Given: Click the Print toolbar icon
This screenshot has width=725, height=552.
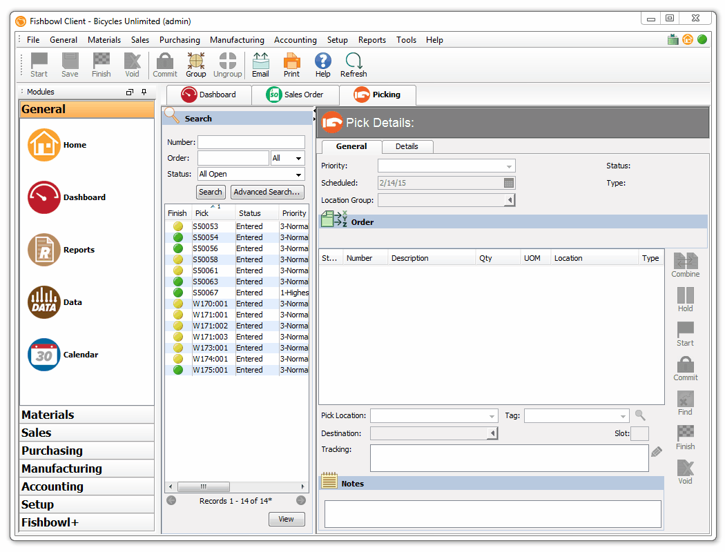Looking at the screenshot, I should tap(292, 65).
